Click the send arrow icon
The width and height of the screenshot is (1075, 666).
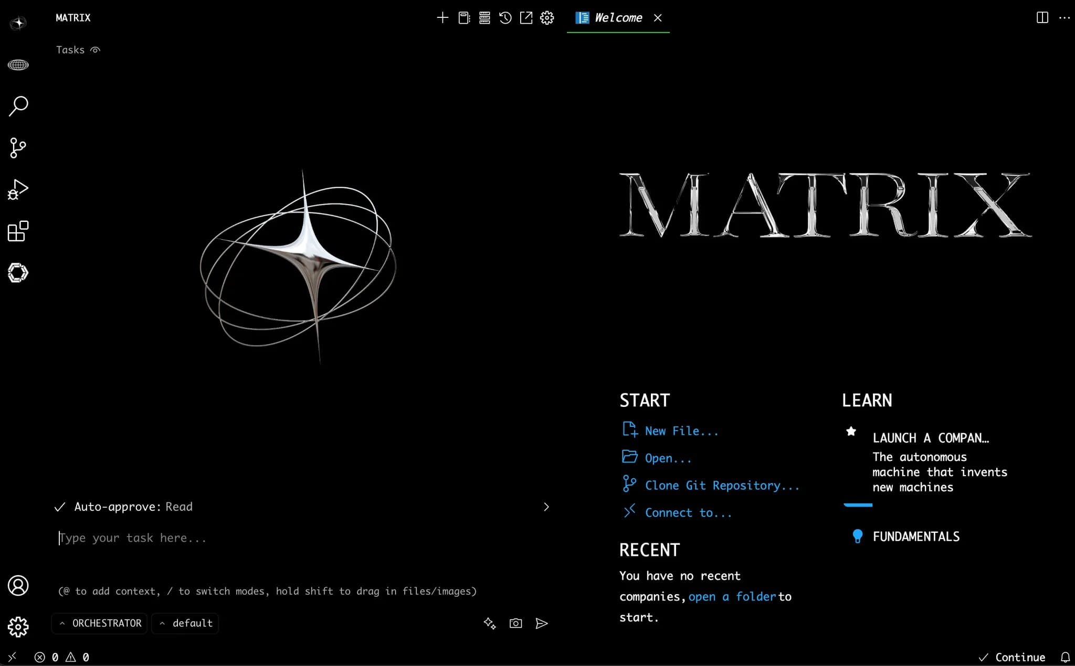point(542,623)
